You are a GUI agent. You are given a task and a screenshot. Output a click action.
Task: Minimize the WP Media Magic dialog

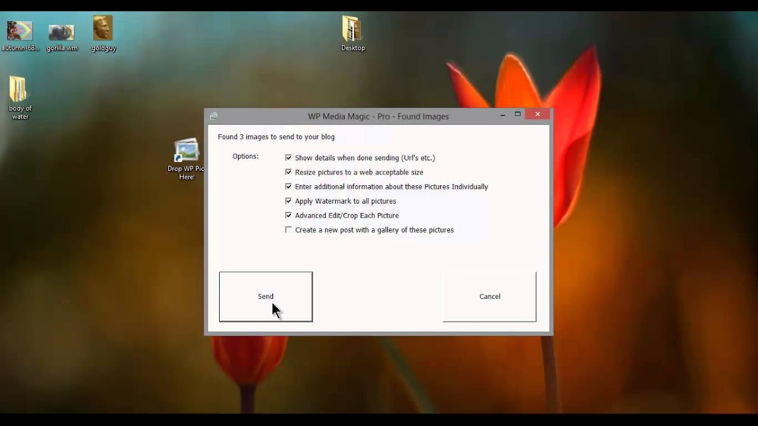(x=502, y=114)
